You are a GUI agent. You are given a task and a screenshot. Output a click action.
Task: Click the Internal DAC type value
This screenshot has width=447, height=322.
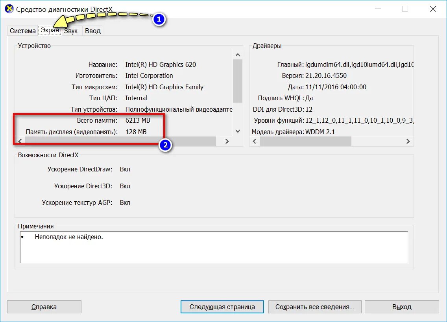point(136,98)
